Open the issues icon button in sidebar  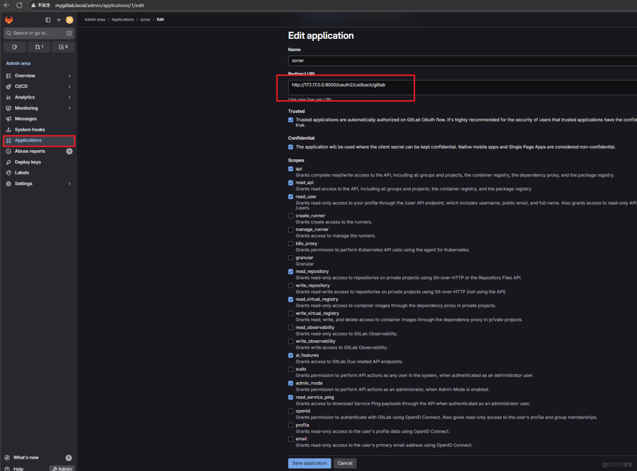(x=15, y=47)
